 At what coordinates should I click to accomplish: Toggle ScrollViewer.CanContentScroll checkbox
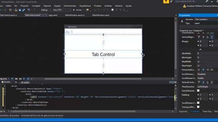[x=198, y=103]
